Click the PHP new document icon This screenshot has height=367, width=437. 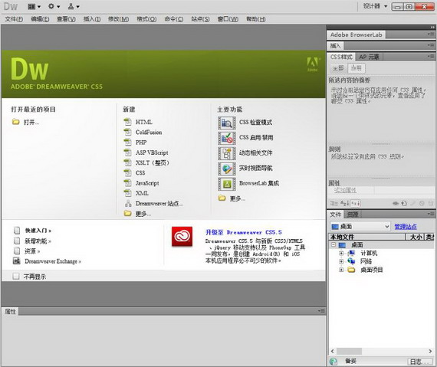[127, 143]
